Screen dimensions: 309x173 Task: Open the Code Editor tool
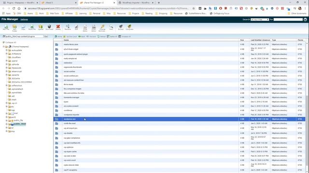pyautogui.click(x=85, y=28)
